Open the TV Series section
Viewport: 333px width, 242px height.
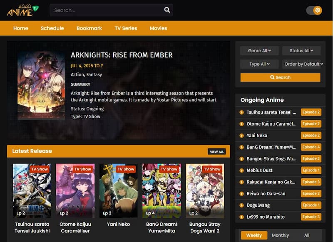[126, 28]
